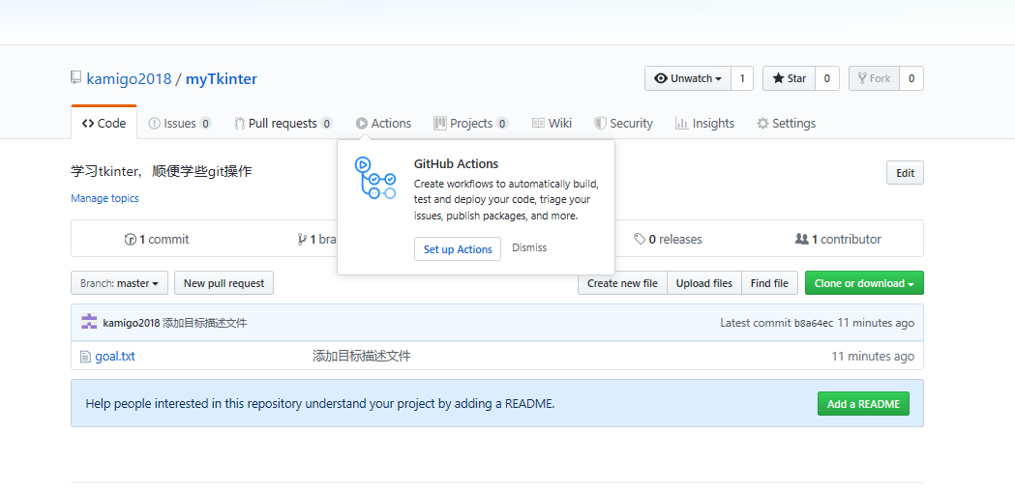This screenshot has width=1015, height=491.
Task: Switch to the Pull requests tab
Action: (284, 123)
